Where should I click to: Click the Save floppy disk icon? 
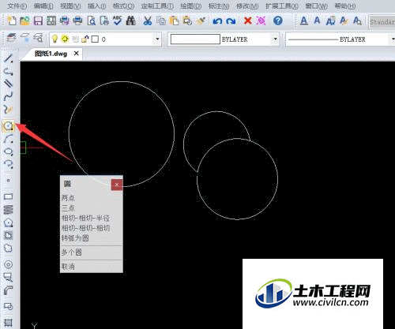point(38,21)
